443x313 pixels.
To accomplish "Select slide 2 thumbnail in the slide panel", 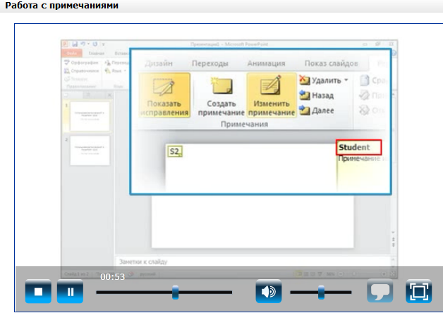I will click(90, 151).
